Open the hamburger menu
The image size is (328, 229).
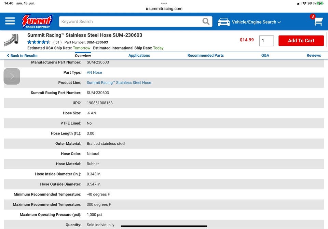tap(10, 21)
